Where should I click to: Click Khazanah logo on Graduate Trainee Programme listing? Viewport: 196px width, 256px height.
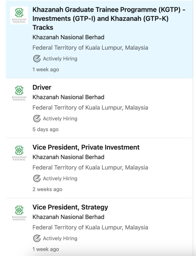click(x=19, y=15)
